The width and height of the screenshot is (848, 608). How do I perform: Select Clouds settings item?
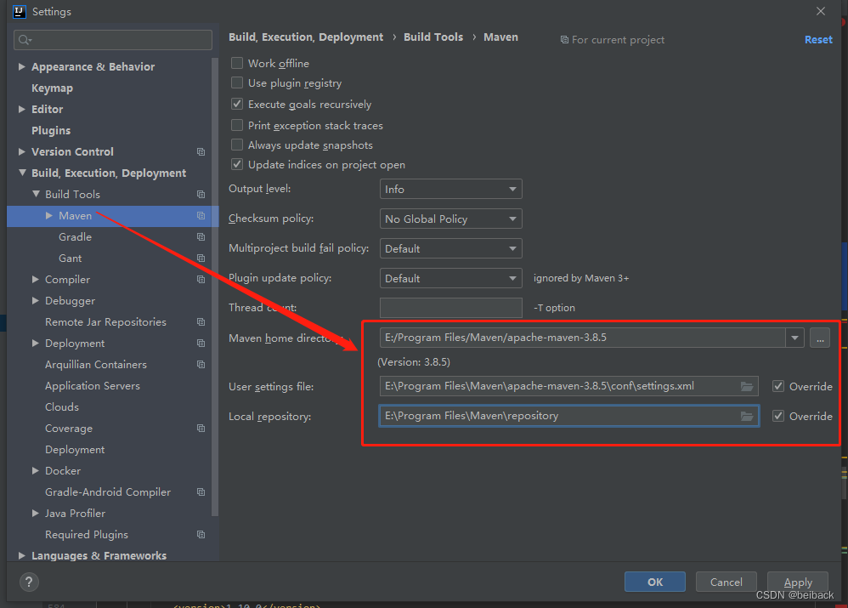62,407
